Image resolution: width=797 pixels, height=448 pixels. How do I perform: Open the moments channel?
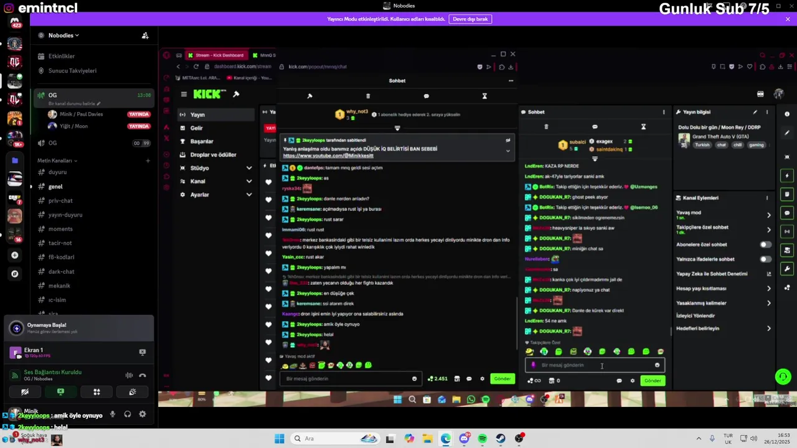[60, 229]
